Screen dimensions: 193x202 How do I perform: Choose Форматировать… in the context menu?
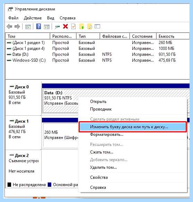coord(133,134)
